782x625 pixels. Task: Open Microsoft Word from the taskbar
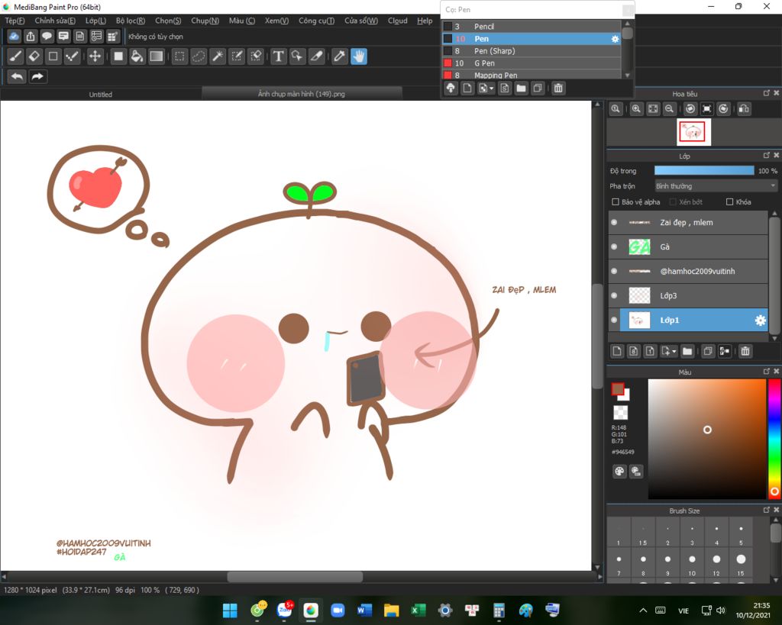pyautogui.click(x=364, y=610)
